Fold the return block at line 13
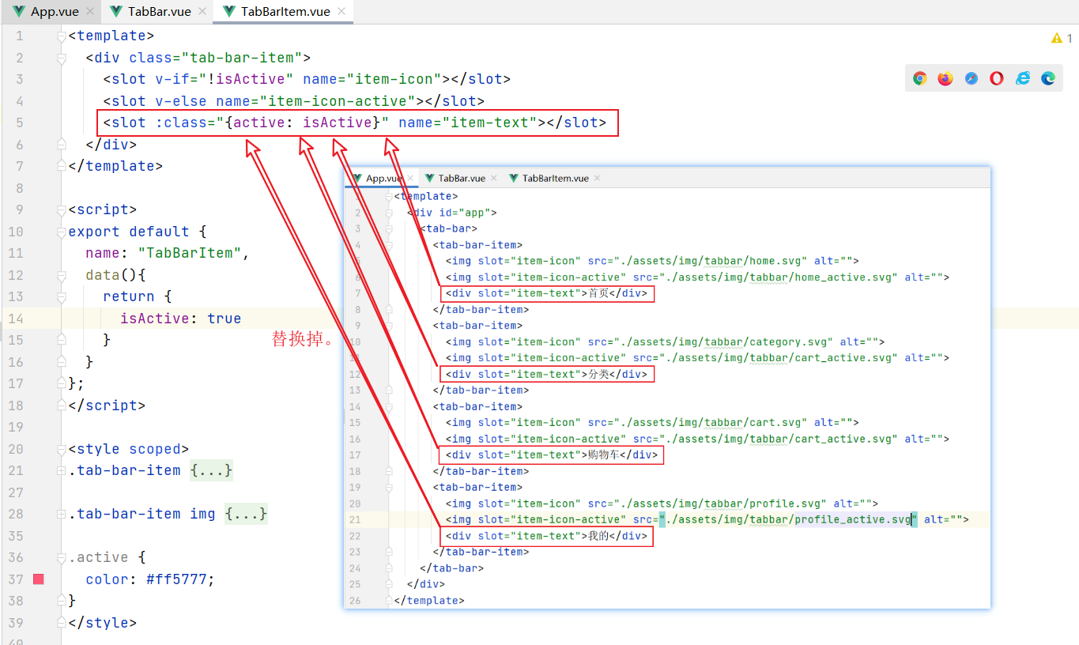 (61, 297)
